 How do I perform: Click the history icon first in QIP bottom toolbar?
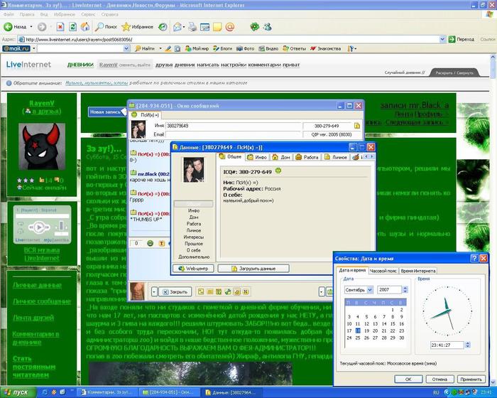coord(201,291)
